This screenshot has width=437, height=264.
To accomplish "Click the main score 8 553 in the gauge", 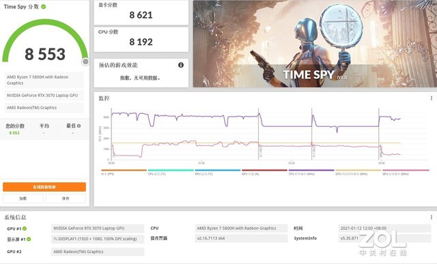I will [45, 54].
